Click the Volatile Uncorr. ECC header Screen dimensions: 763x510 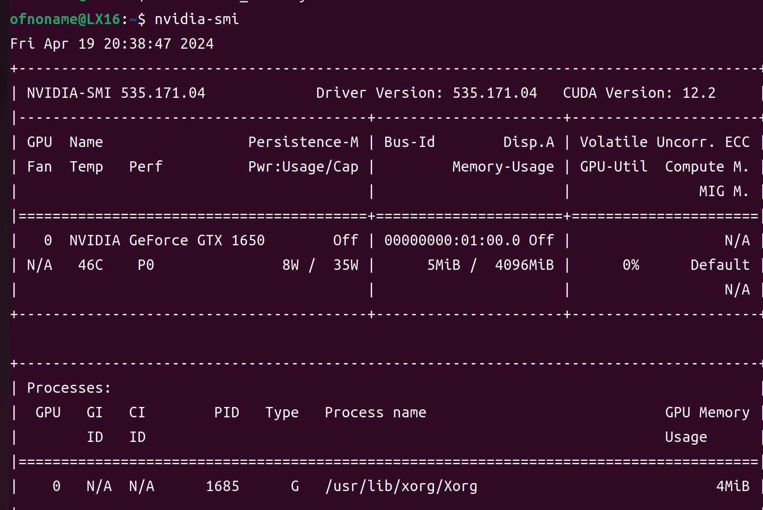point(665,142)
